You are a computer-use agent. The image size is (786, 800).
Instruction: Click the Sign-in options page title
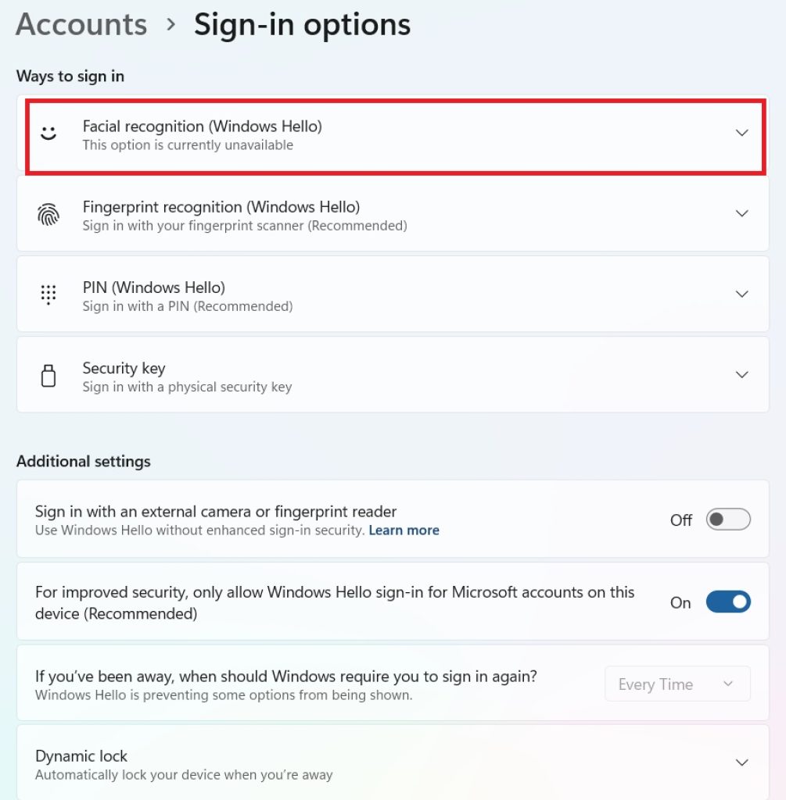303,25
